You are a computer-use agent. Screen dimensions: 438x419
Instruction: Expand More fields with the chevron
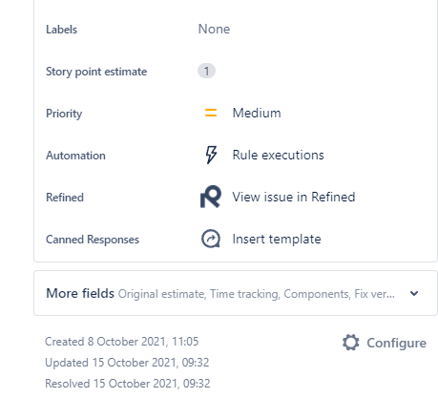414,293
